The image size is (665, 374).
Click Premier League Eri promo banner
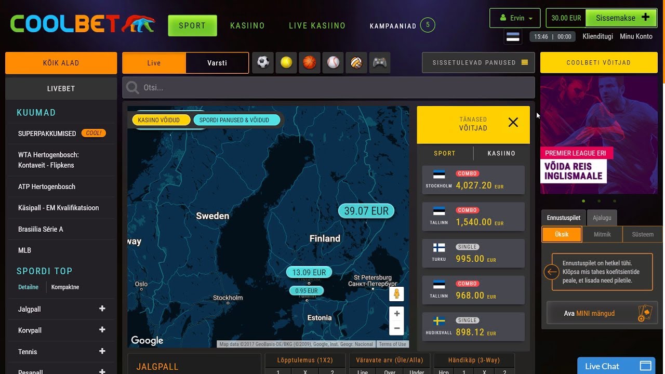(x=598, y=135)
